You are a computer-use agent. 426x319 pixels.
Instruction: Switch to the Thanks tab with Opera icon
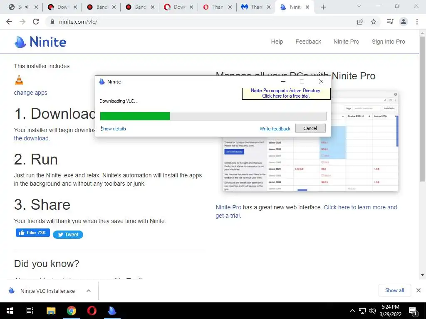pos(217,7)
